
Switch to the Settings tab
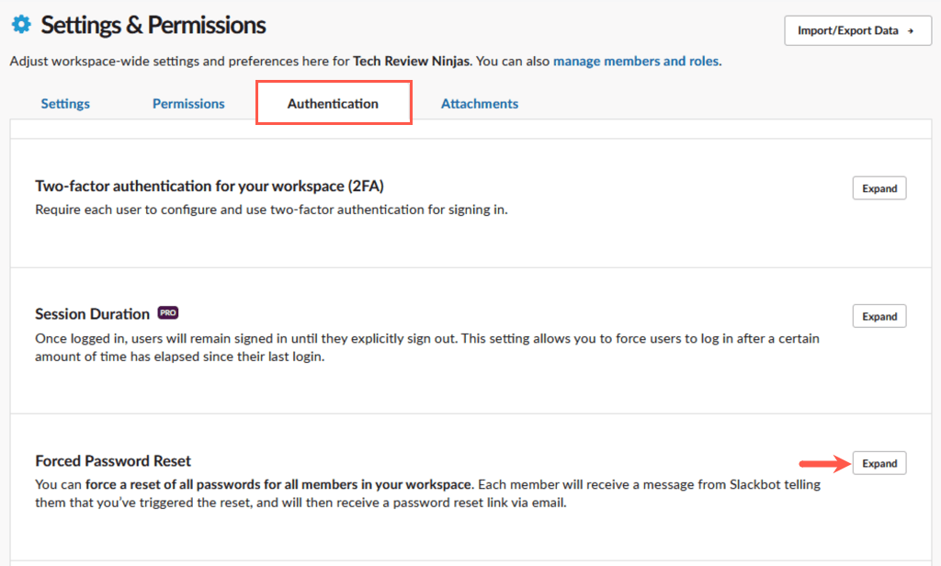coord(64,103)
